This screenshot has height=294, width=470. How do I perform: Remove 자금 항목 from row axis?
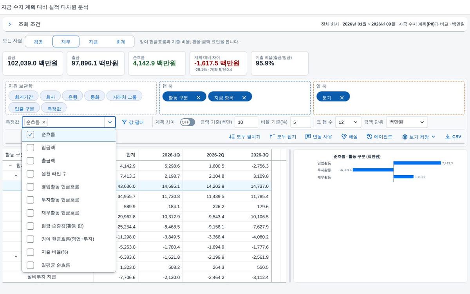[x=244, y=98]
